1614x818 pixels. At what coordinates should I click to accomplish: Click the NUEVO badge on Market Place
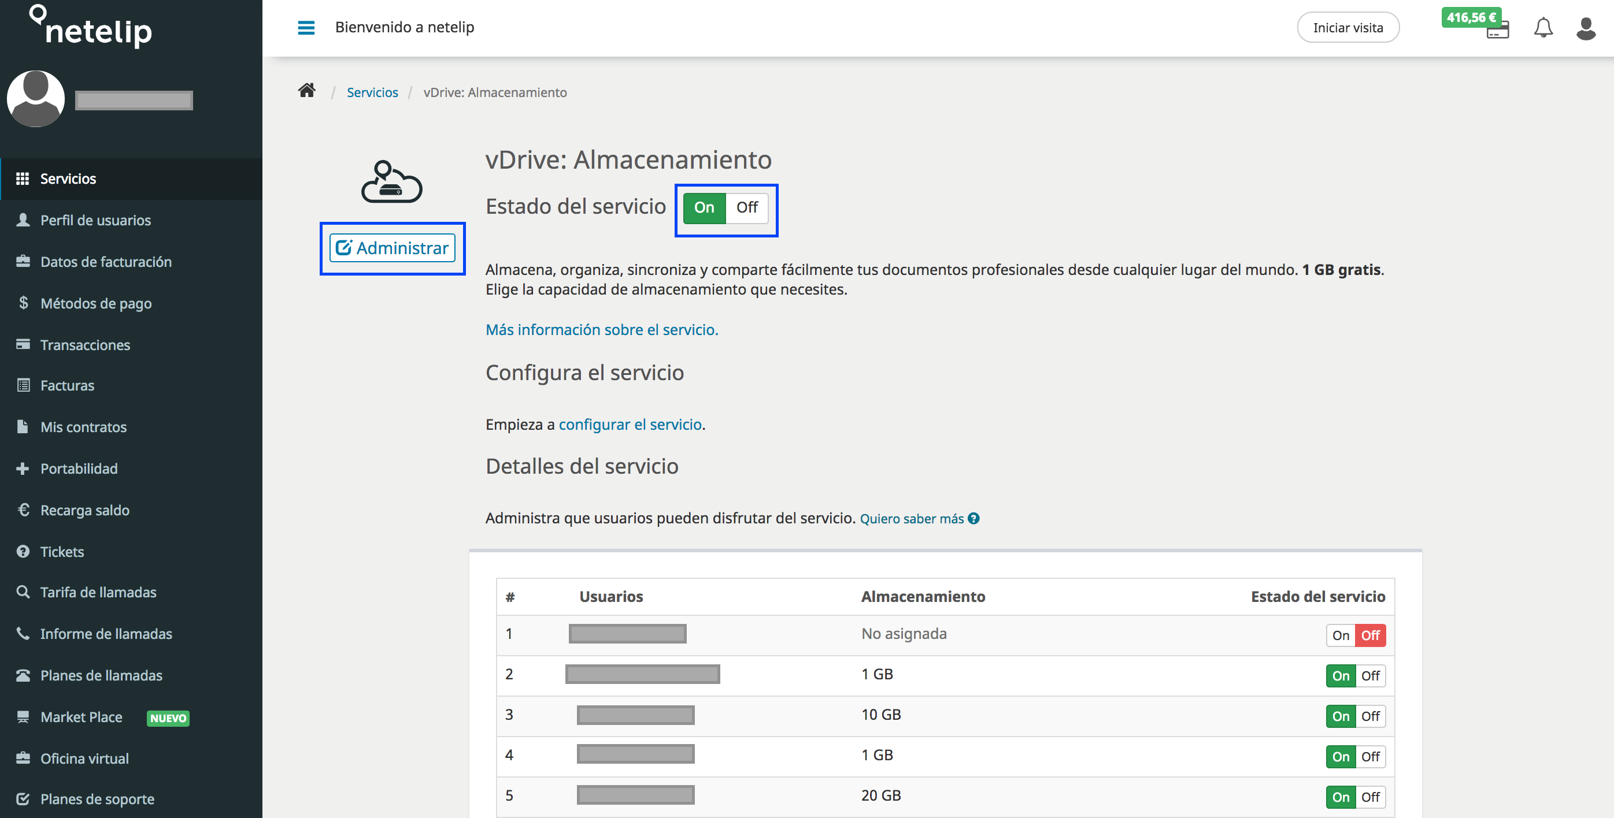pos(168,718)
